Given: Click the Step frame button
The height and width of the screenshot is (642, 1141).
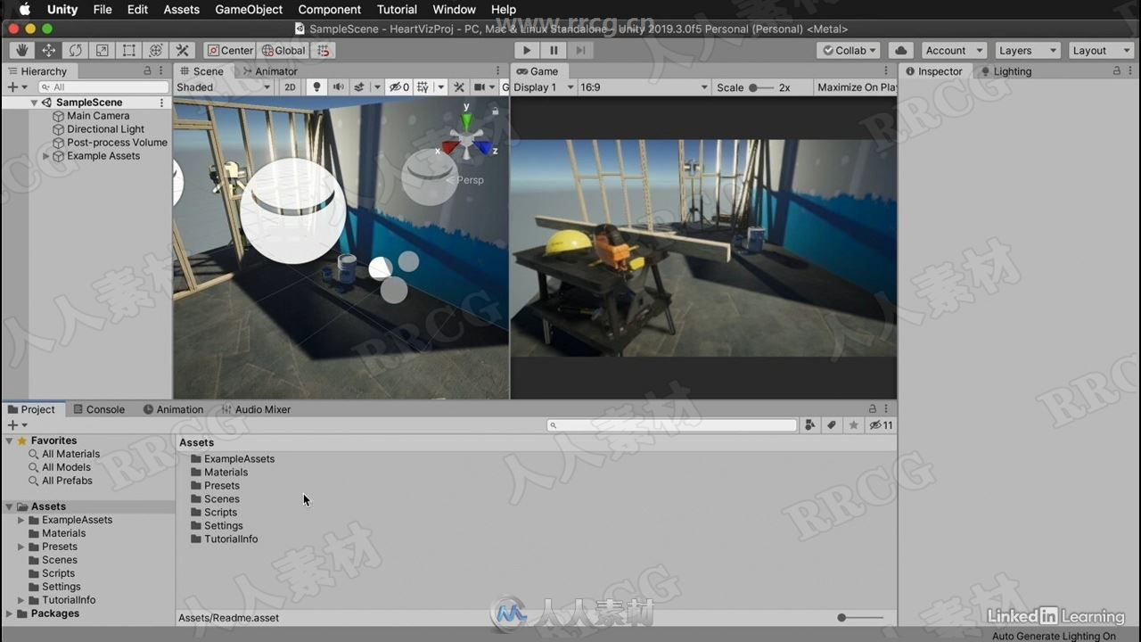Looking at the screenshot, I should [x=579, y=51].
